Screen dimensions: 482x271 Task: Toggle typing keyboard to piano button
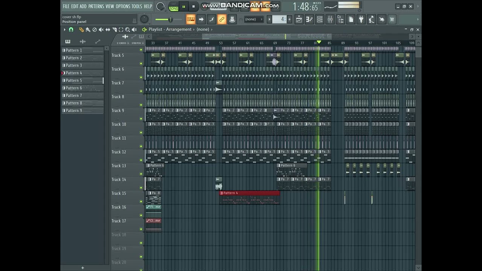pyautogui.click(x=191, y=19)
